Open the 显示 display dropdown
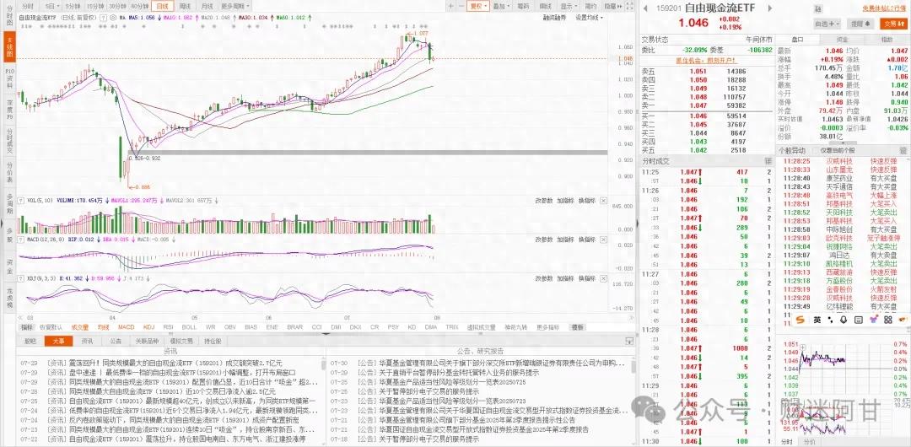This screenshot has height=447, width=911. click(x=569, y=6)
